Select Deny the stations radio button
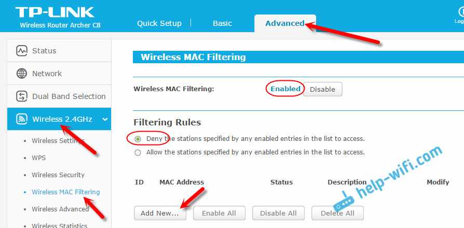Image resolution: width=464 pixels, height=228 pixels. coord(138,139)
